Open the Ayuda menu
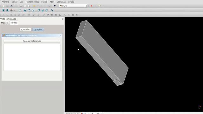This screenshot has height=114, width=203. (x=71, y=2)
